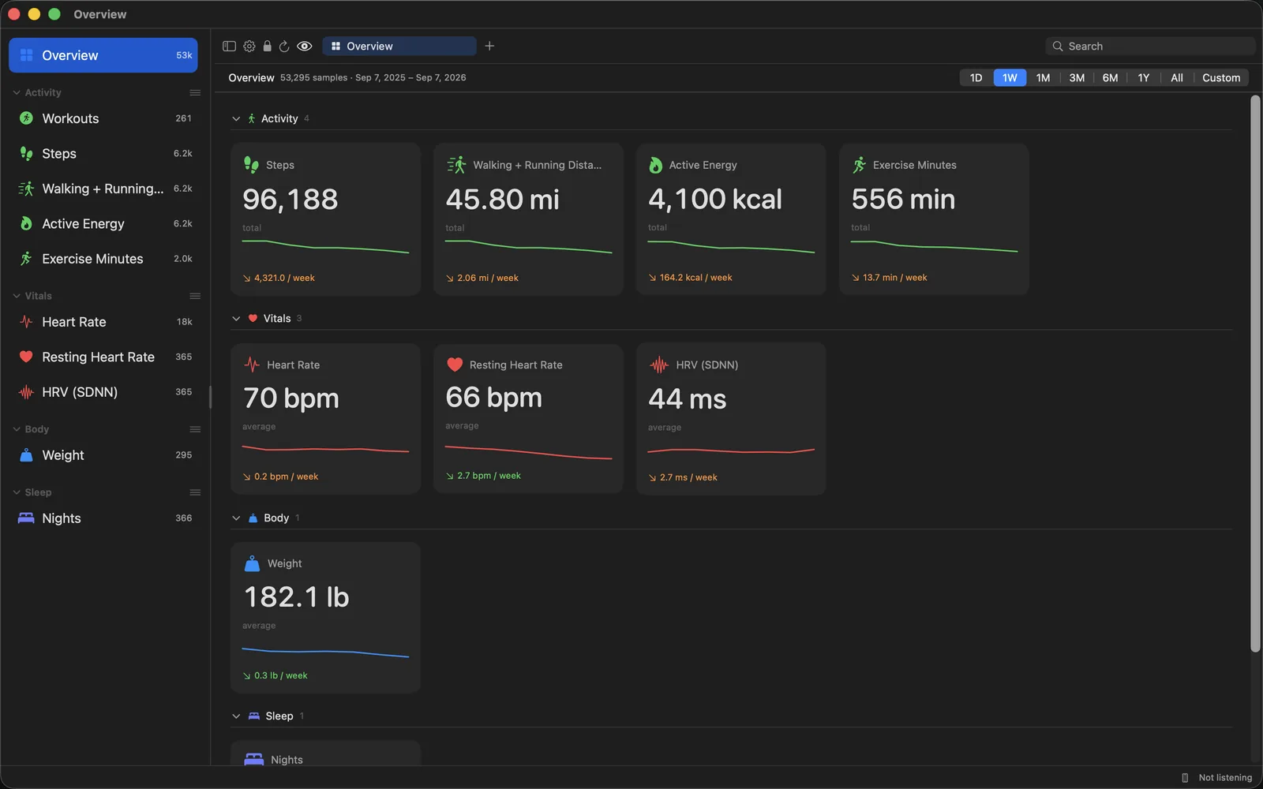Open the settings gear in toolbar

point(249,46)
